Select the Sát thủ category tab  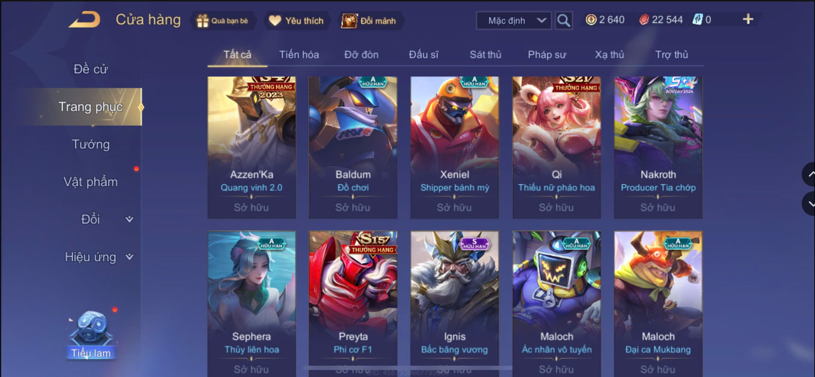485,55
